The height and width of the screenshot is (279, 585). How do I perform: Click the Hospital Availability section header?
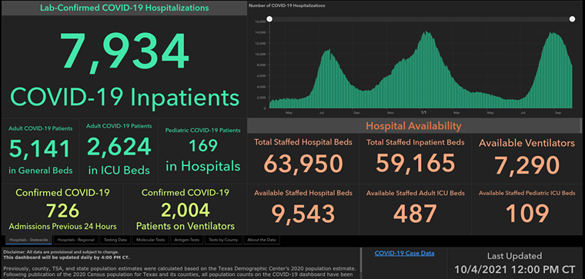click(x=413, y=126)
